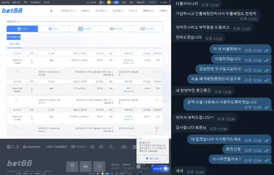Expand the 이벤트 nav dropdown

[x=164, y=10]
